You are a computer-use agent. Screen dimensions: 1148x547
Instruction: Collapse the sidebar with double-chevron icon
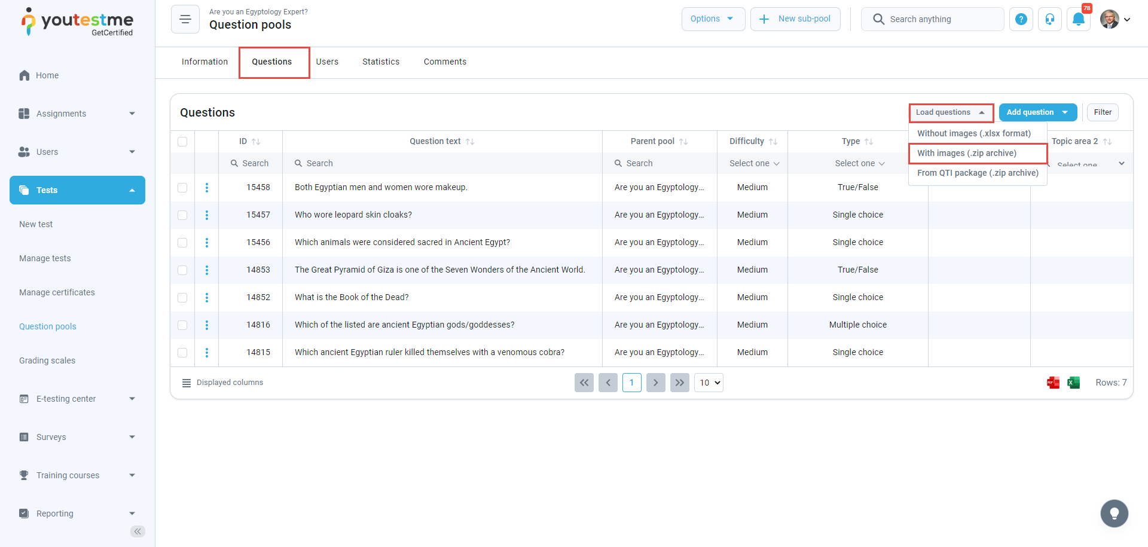[x=138, y=531]
